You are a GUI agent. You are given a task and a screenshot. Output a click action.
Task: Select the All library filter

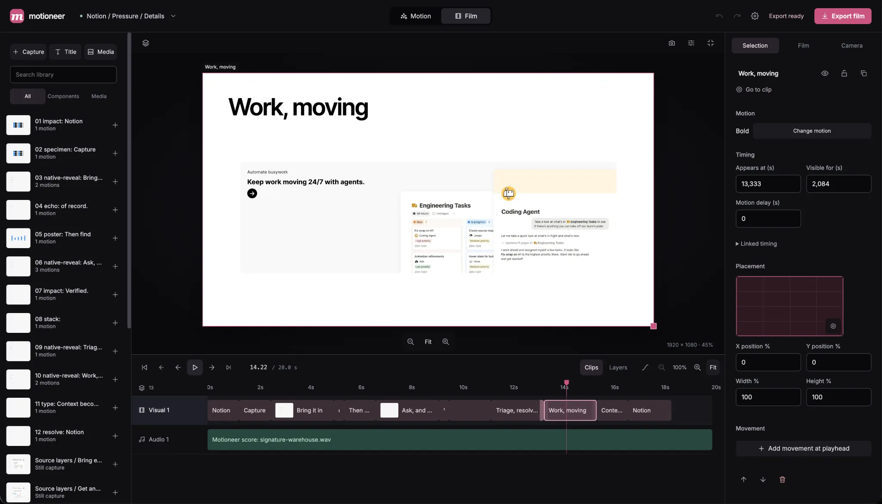pos(28,96)
